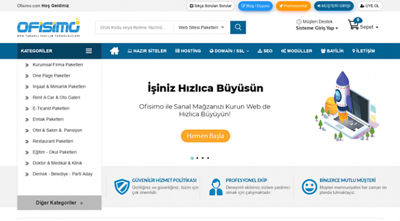This screenshot has height=221, width=400.
Task: Click the Profesyonel Ekip heading
Action: (246, 180)
